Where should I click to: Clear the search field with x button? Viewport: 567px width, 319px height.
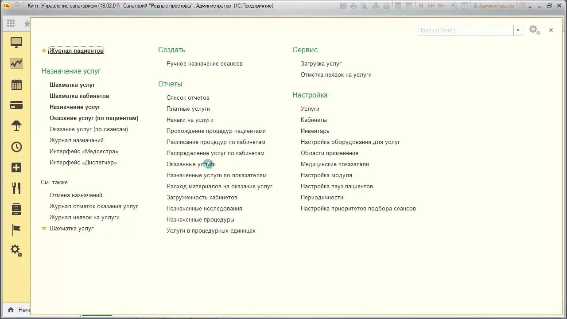point(518,30)
